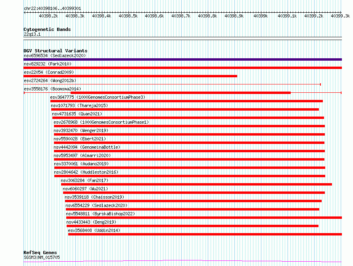Screen dimensions: 353x266
Task: Select esv2678968 (1000GenomesConsortiumPhase1) label
Action: pos(101,122)
